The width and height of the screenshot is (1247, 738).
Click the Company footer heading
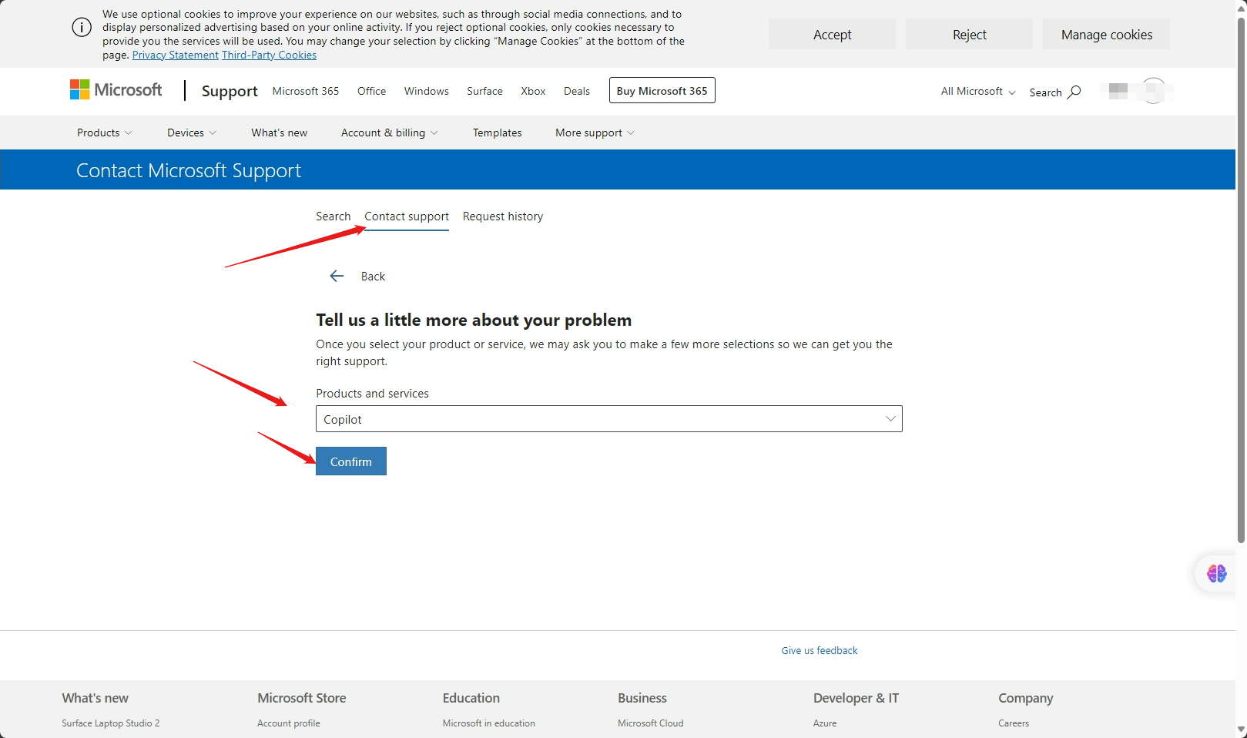(1026, 698)
